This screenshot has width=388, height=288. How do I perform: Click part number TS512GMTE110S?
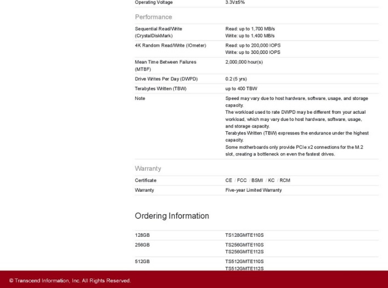[x=245, y=262]
